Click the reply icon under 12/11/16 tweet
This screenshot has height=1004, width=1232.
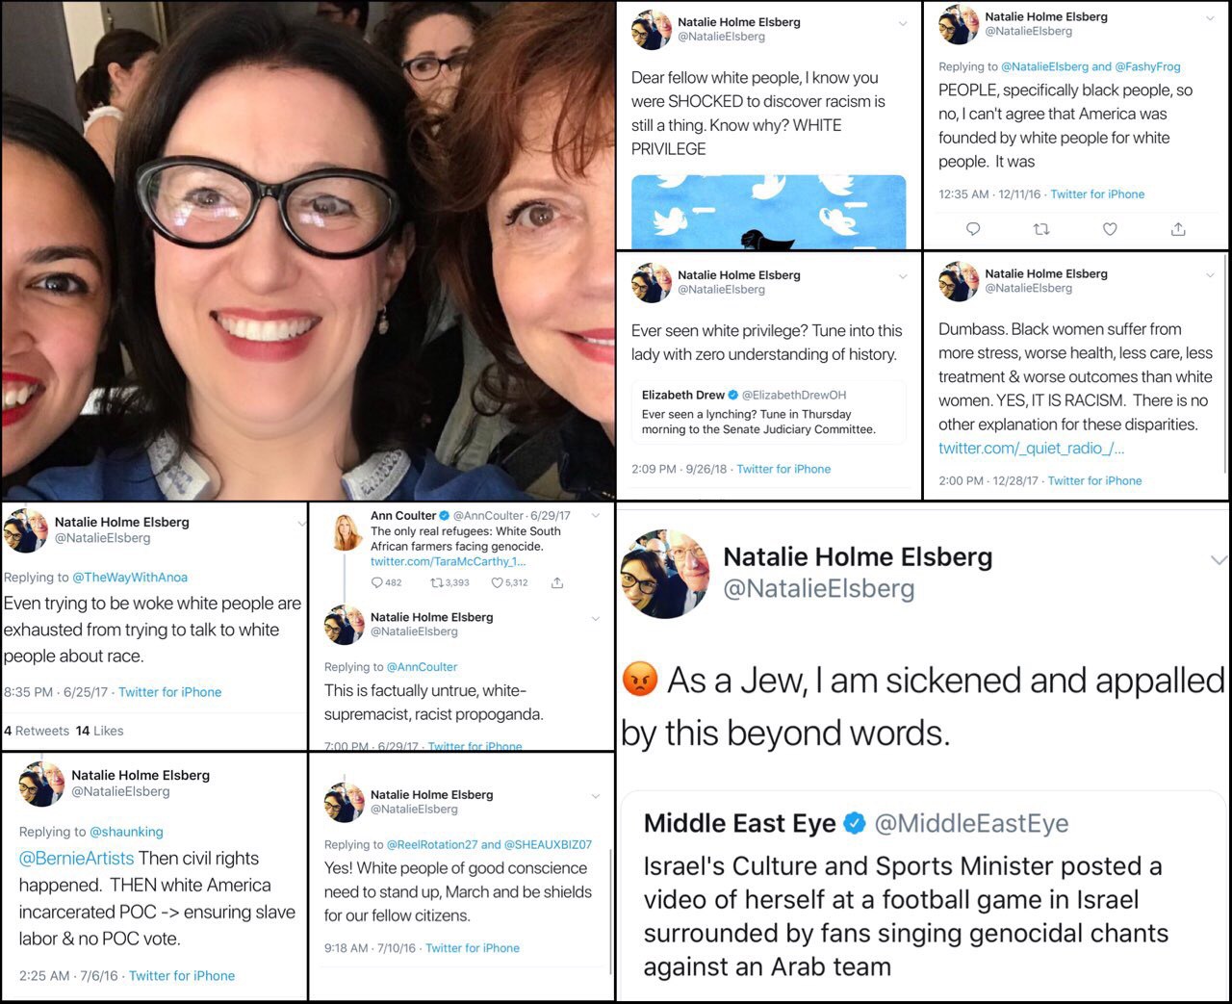(x=973, y=229)
